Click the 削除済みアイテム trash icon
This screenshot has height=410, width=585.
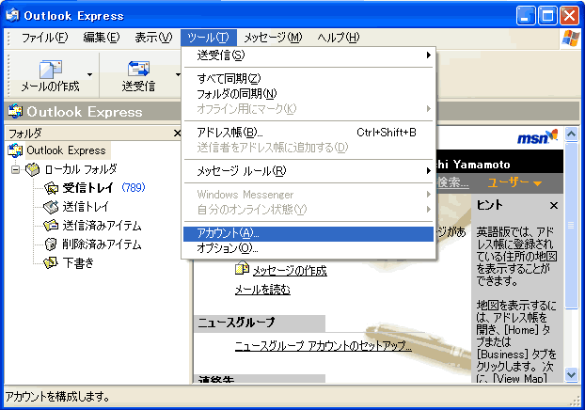[51, 244]
